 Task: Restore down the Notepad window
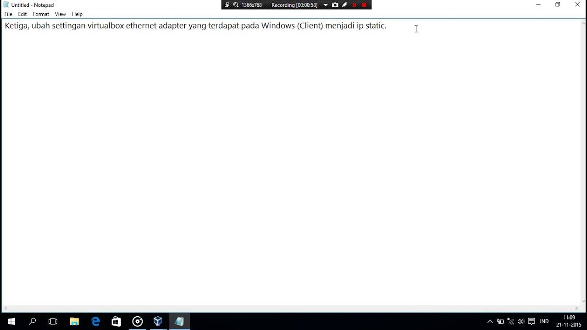tap(558, 5)
